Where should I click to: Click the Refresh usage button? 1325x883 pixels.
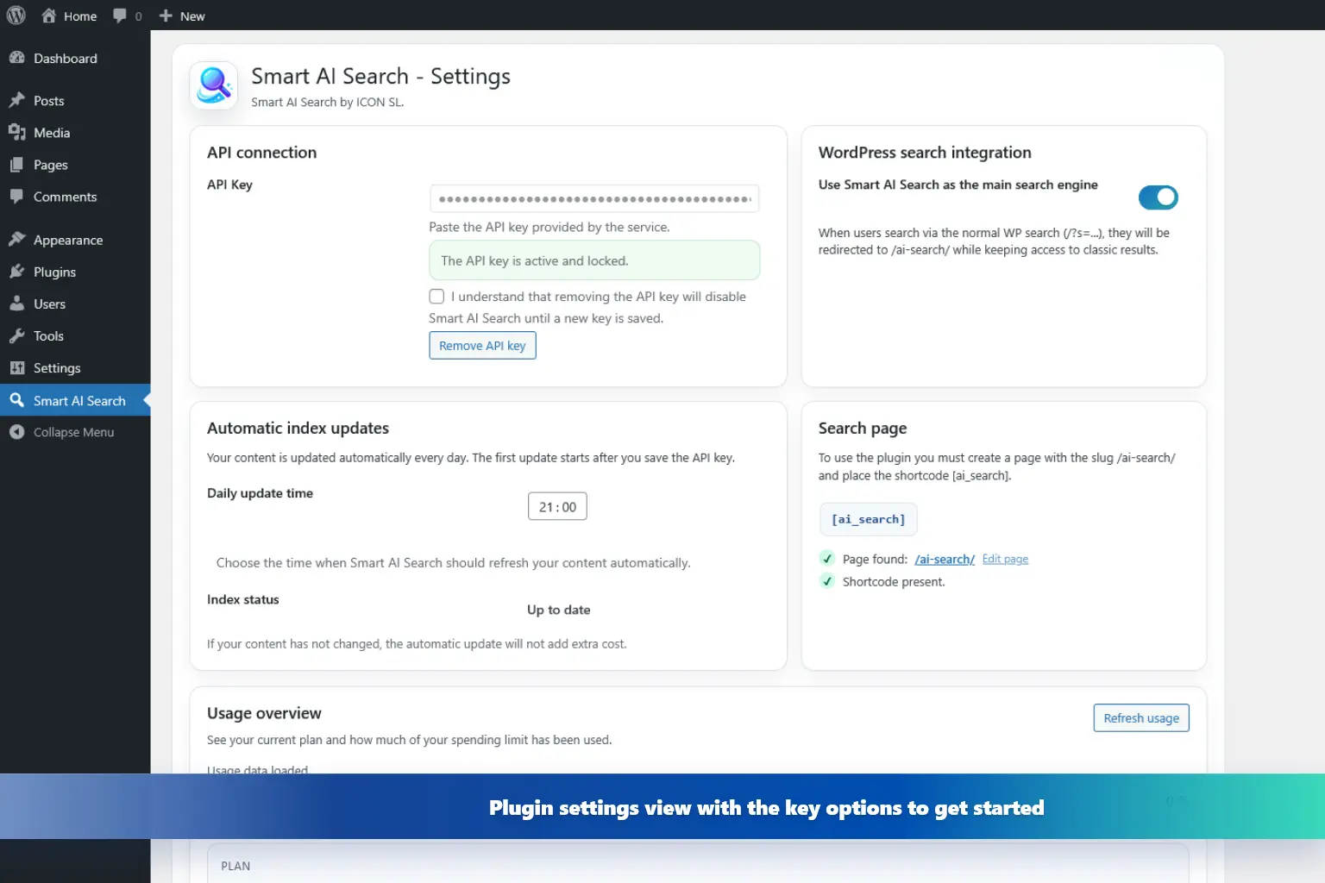click(1140, 718)
